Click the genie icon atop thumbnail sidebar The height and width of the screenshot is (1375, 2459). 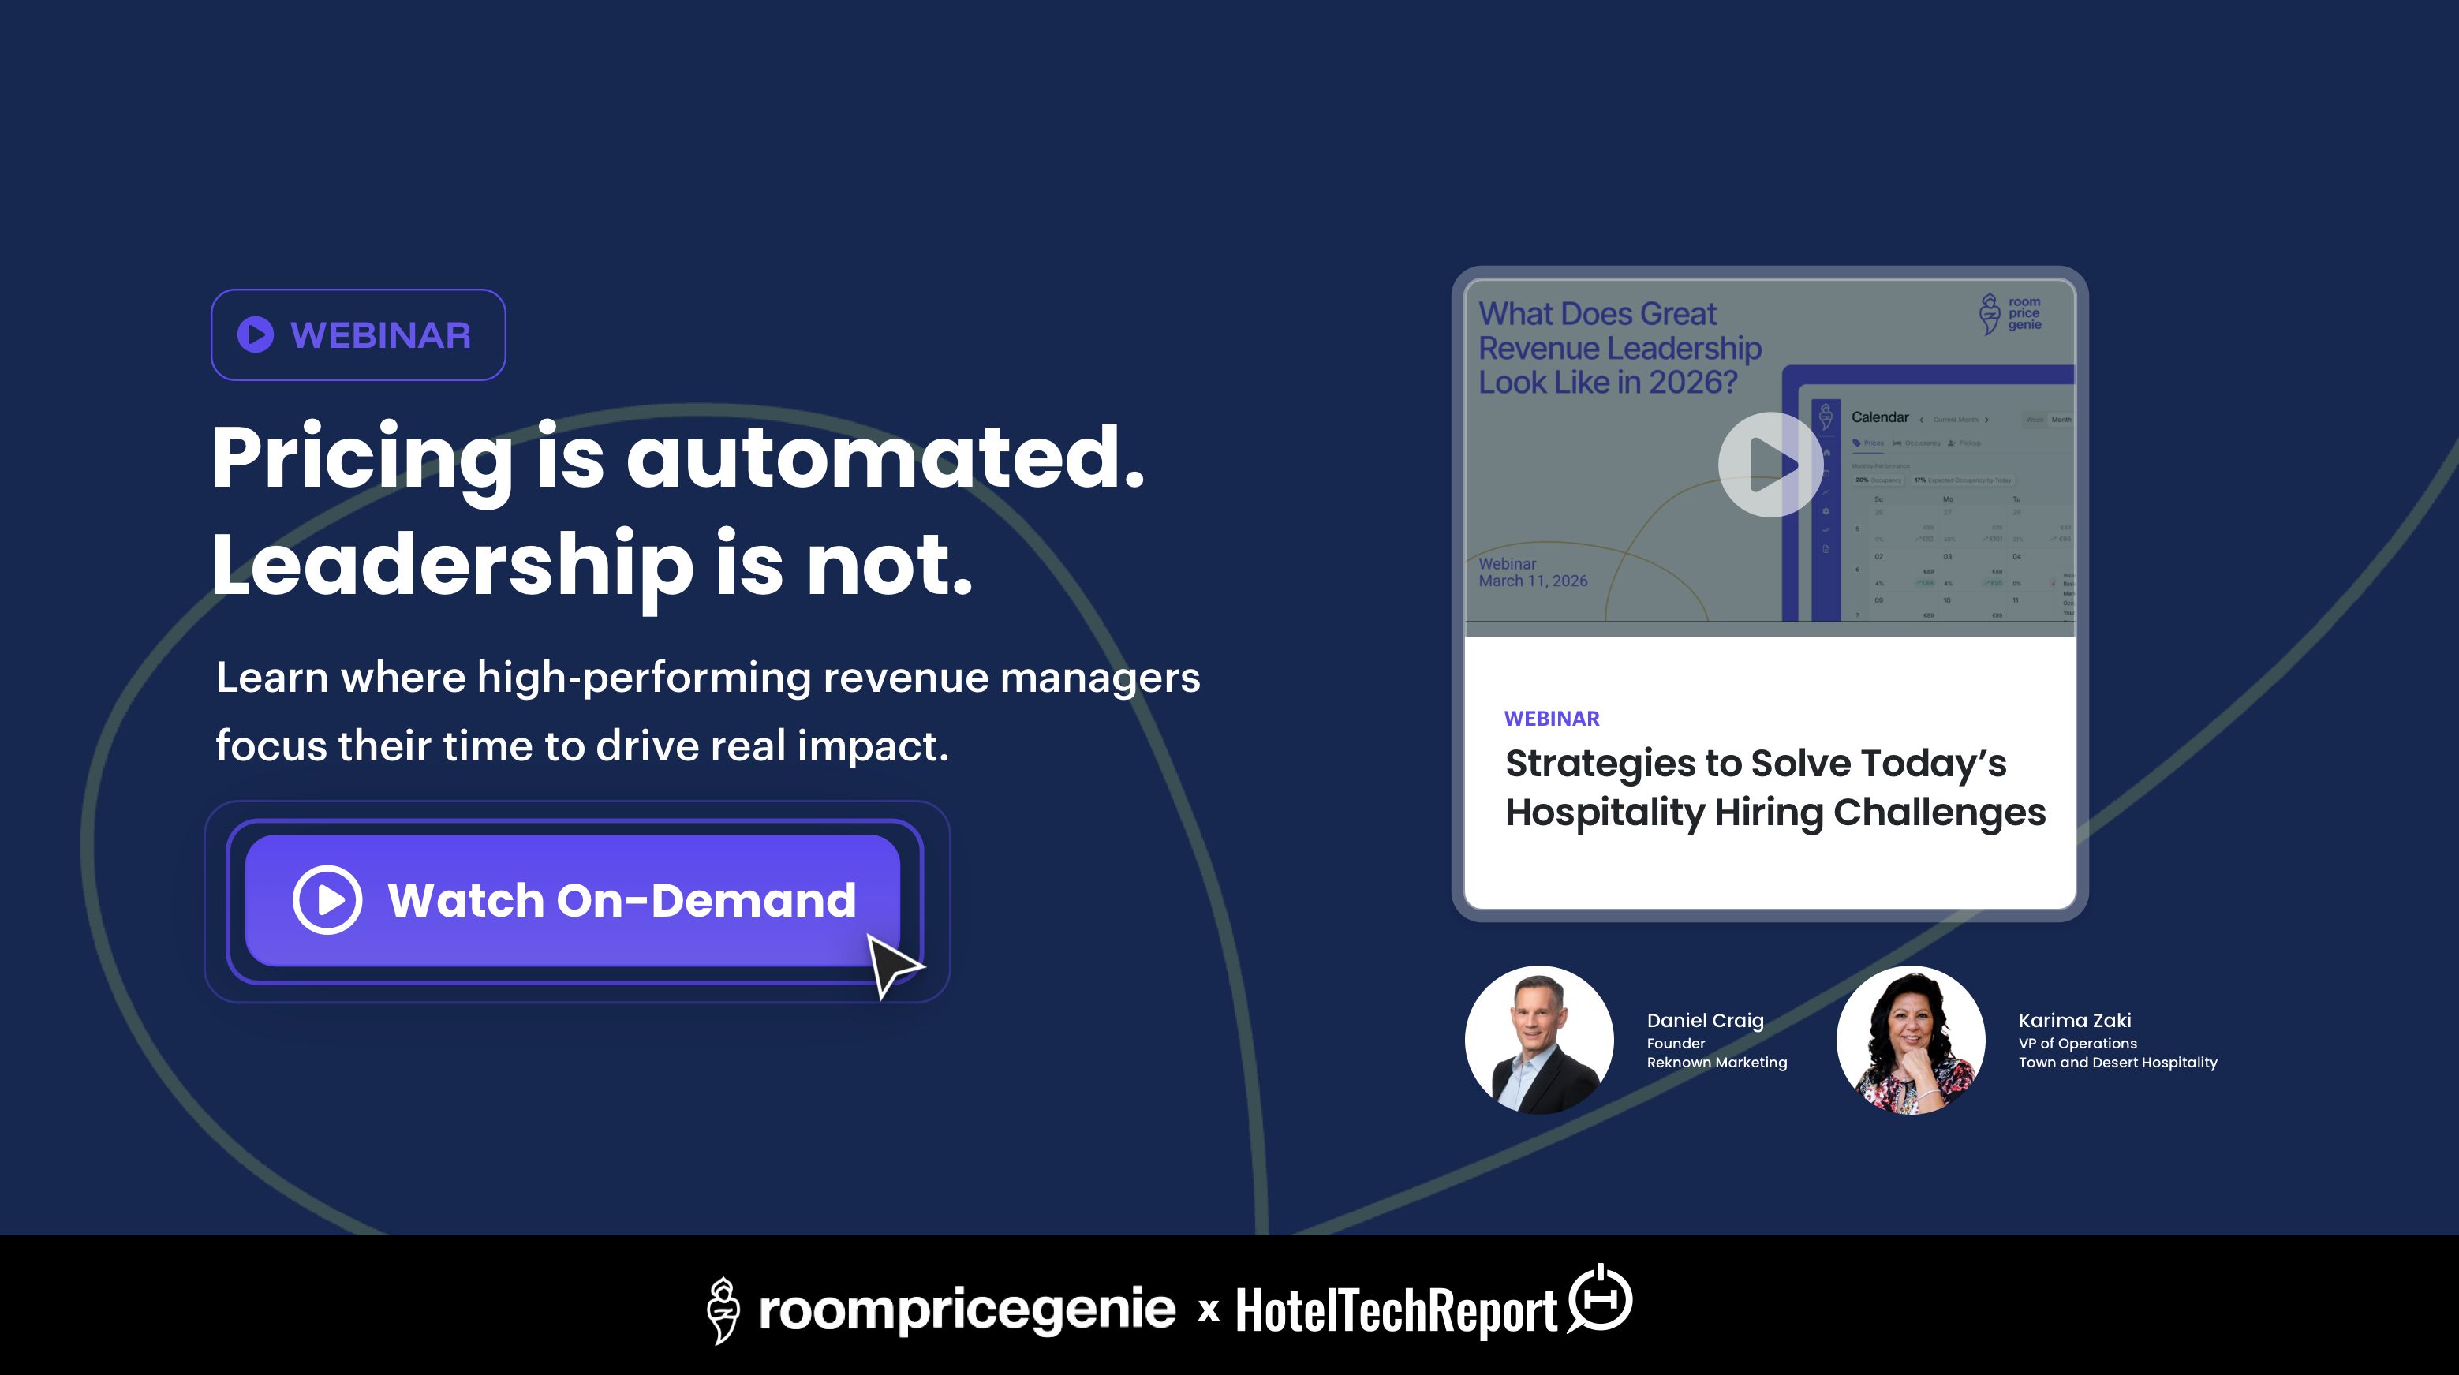tap(1826, 417)
